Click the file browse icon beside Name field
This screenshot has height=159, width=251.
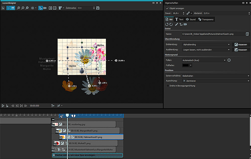[x=247, y=34]
